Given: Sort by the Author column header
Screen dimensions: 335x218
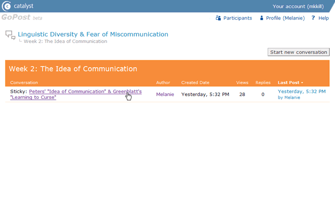Looking at the screenshot, I should click(163, 83).
